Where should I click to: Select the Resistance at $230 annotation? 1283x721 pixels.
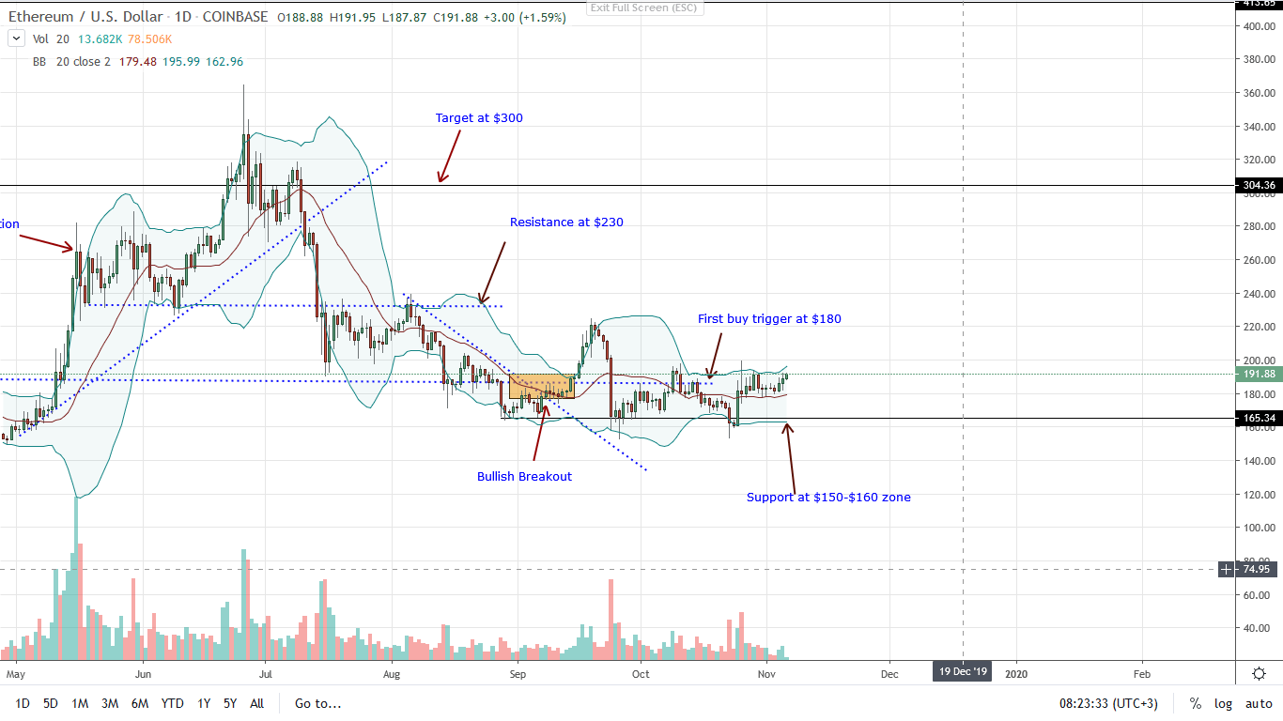(566, 222)
